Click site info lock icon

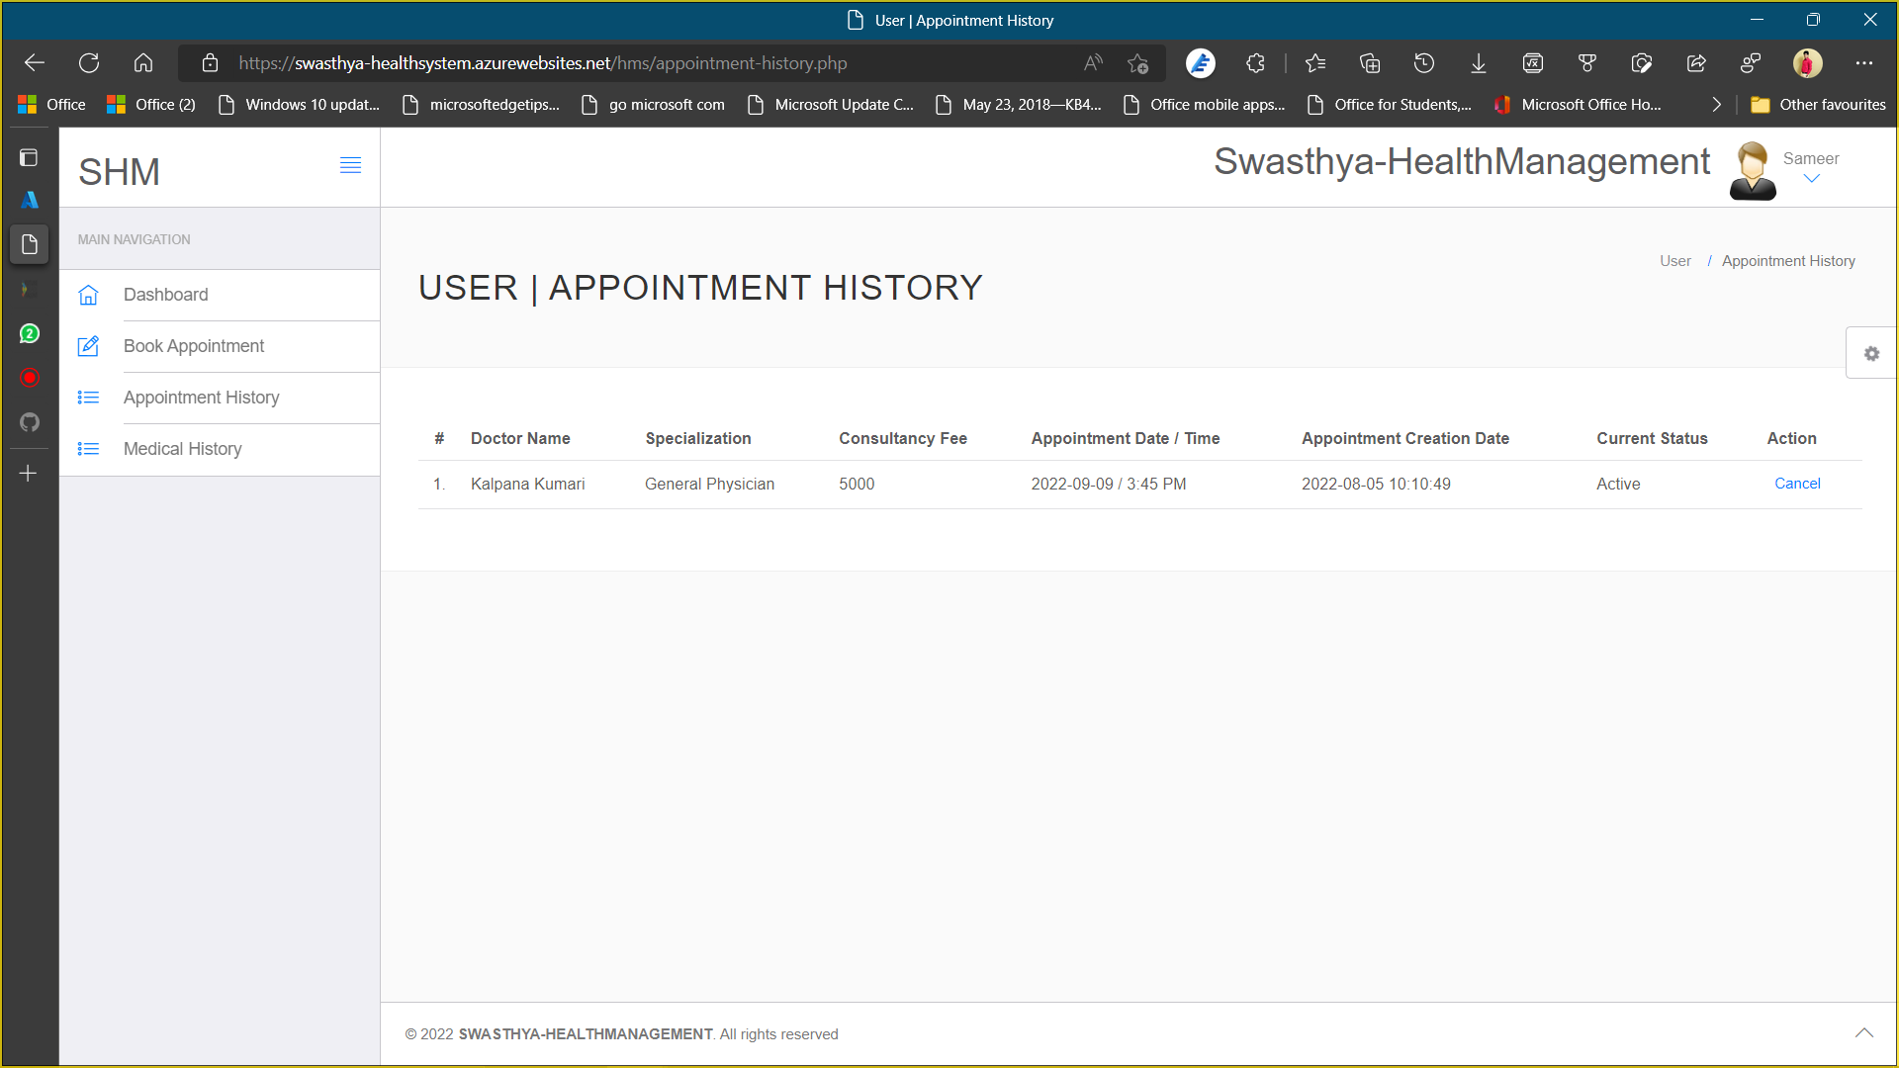(210, 63)
